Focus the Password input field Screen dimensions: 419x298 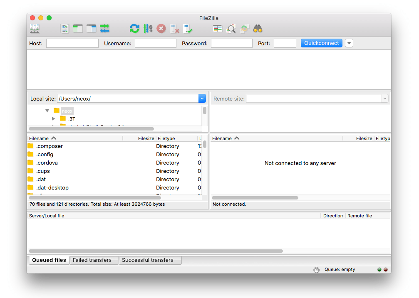232,43
